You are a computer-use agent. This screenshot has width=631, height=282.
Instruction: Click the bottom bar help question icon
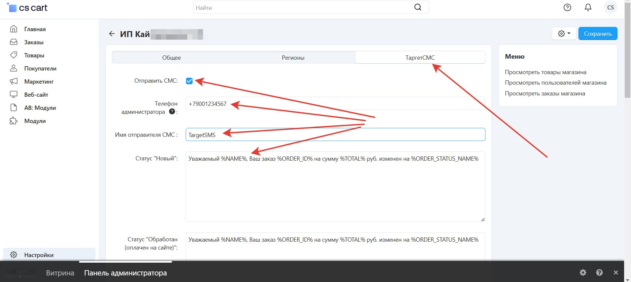(599, 272)
